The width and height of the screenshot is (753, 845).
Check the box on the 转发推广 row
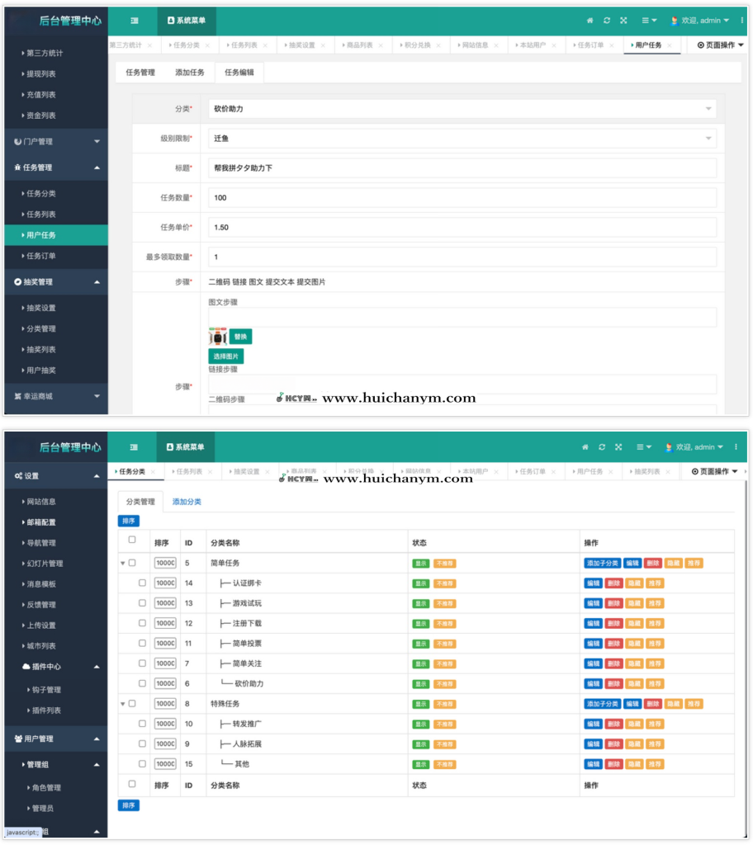coord(142,724)
